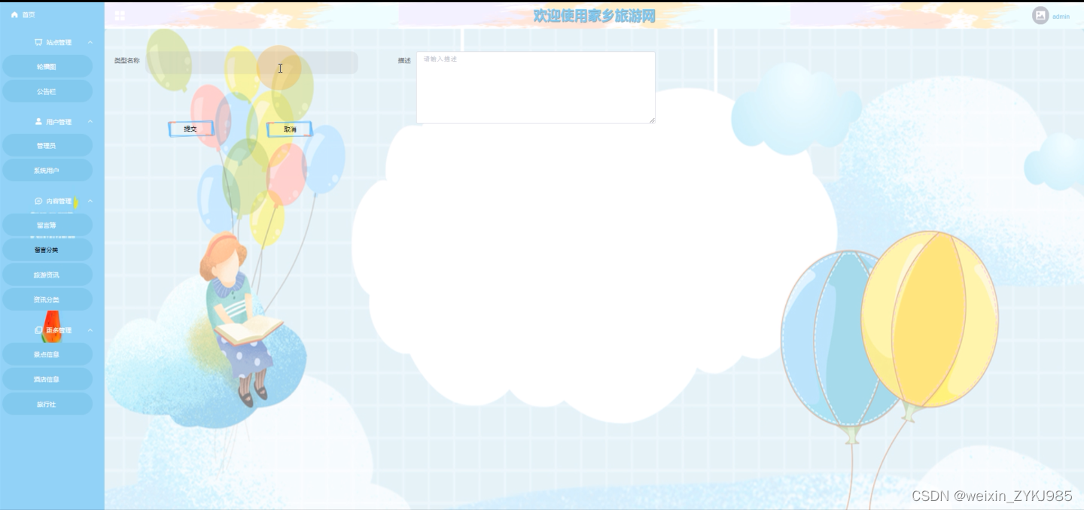
Task: Toggle the sidebar grid icon in header
Action: click(120, 16)
